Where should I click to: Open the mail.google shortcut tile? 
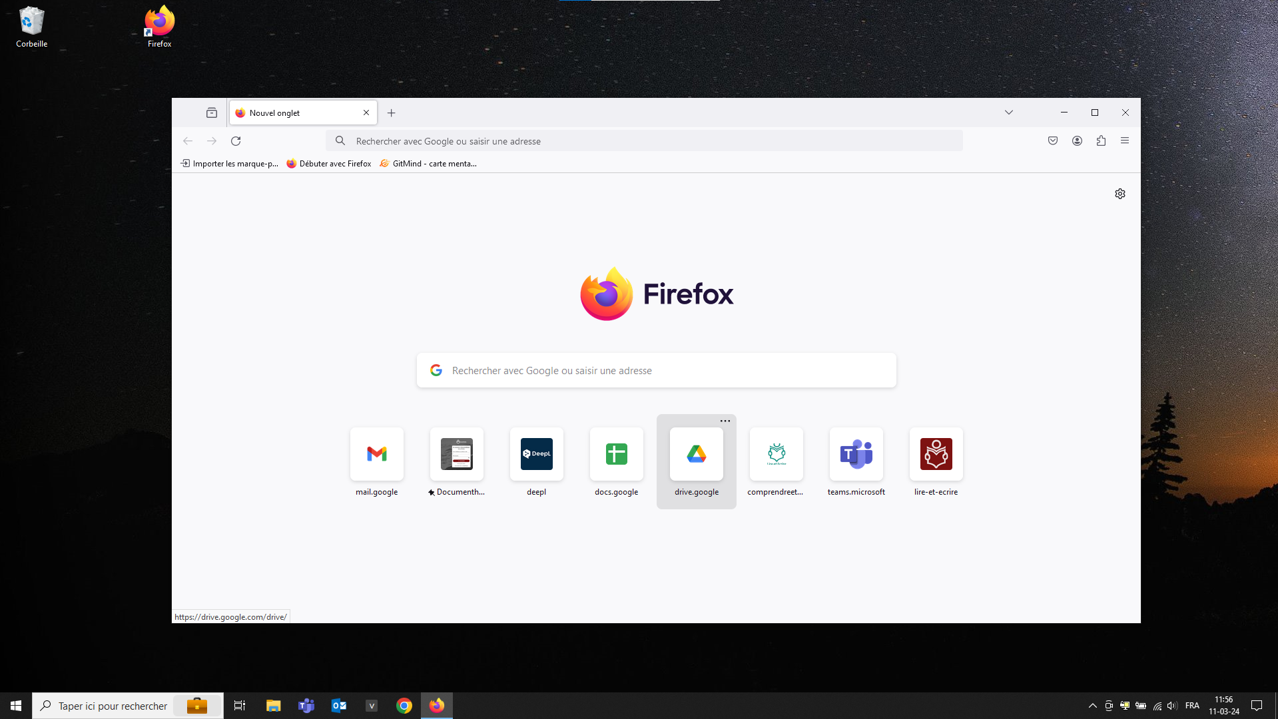[377, 455]
